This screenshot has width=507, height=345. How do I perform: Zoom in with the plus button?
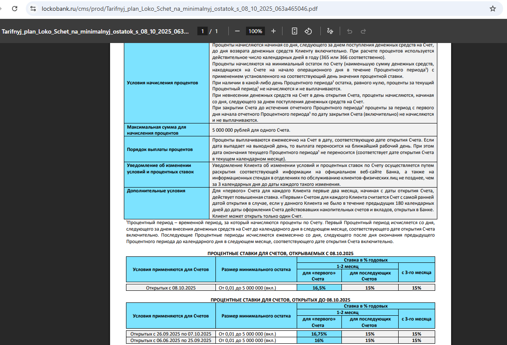coord(273,31)
